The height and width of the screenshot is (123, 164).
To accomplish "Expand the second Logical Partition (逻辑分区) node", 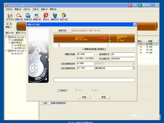I will (x=13, y=48).
